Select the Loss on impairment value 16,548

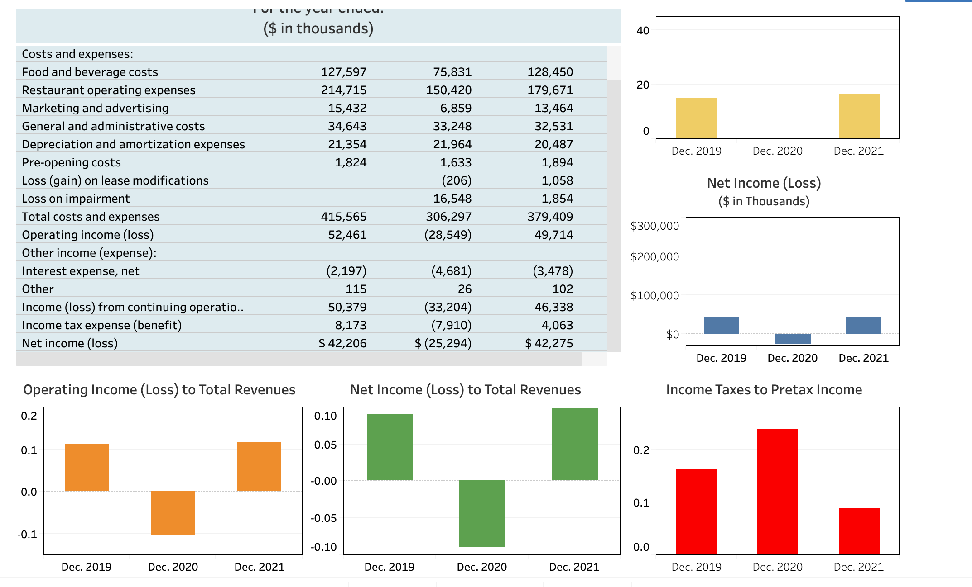pyautogui.click(x=453, y=198)
